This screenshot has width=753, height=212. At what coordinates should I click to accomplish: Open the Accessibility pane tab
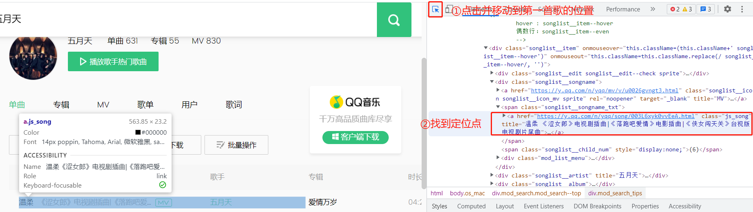[x=685, y=206]
